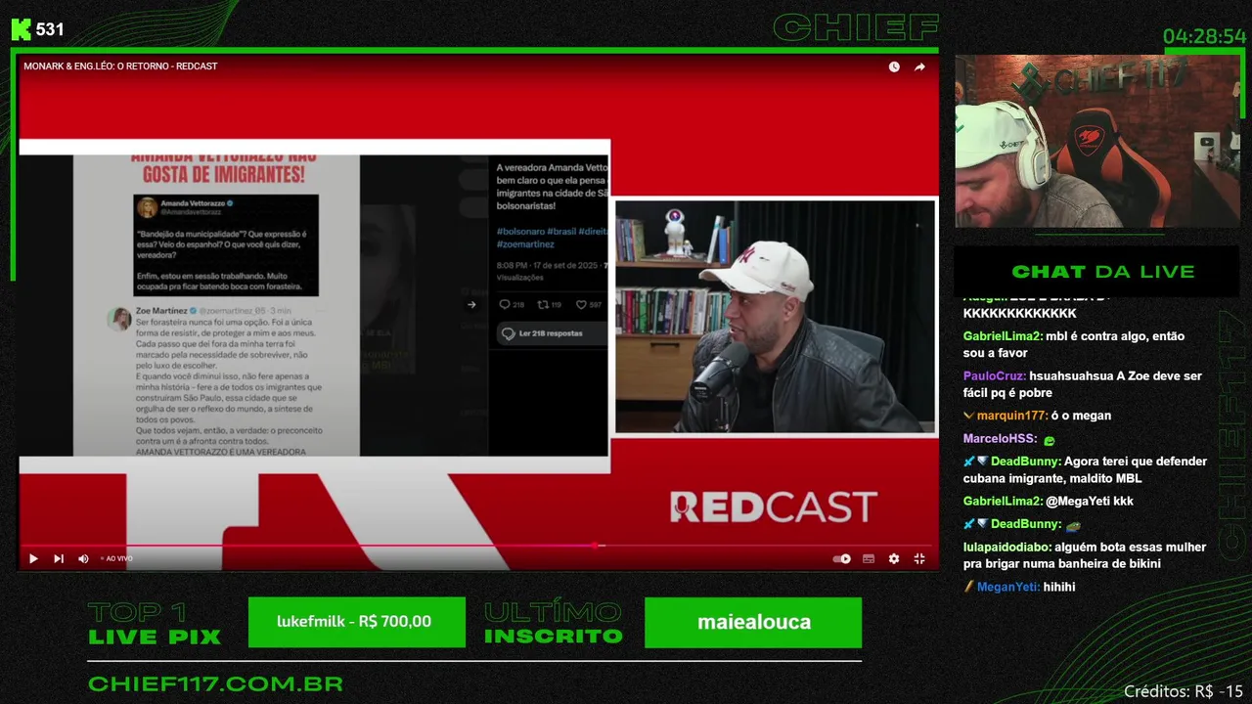Click the emote in MarceloHSS's message
Image resolution: width=1252 pixels, height=704 pixels.
click(x=1050, y=440)
